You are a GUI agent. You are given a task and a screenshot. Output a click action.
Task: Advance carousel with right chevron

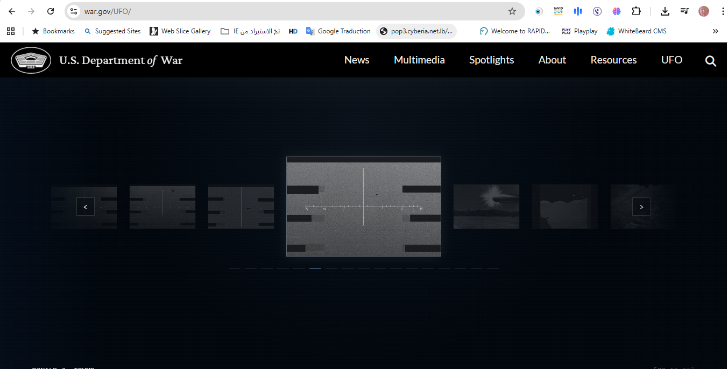[641, 207]
